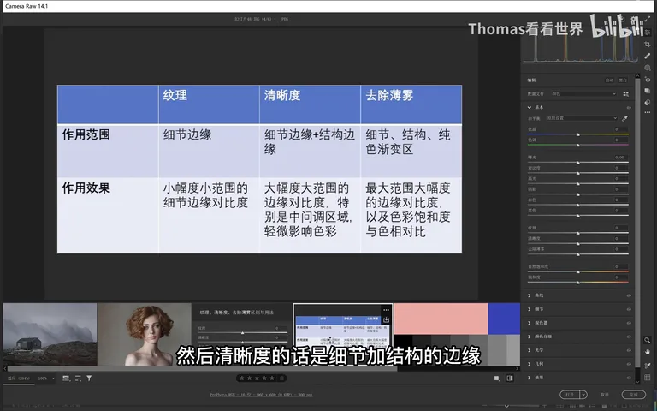Expand the 曲线 panel
Screen dimensions: 657x411
[530, 295]
